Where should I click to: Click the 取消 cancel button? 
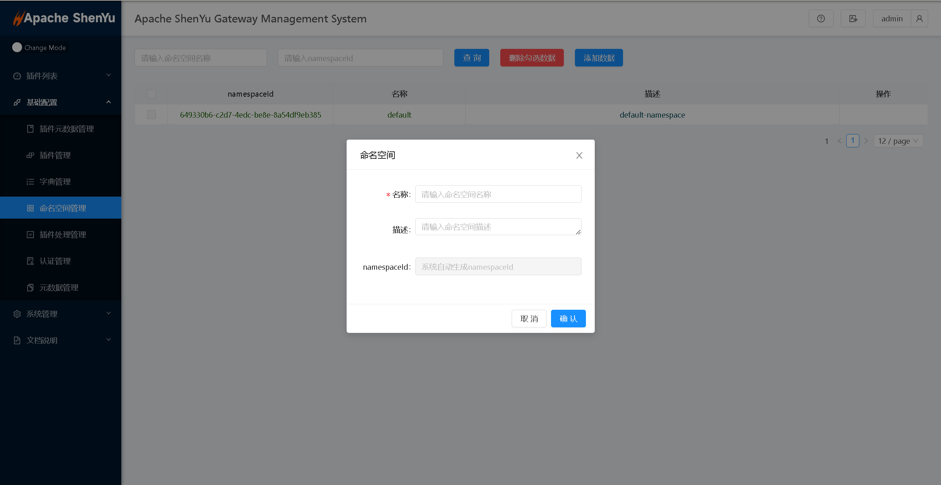point(529,319)
